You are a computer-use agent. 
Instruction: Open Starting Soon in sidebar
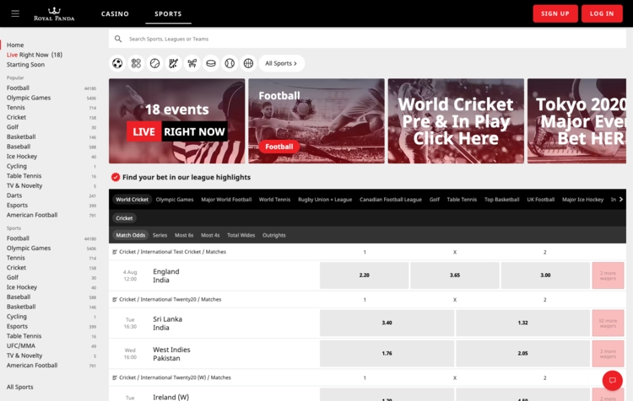point(25,65)
